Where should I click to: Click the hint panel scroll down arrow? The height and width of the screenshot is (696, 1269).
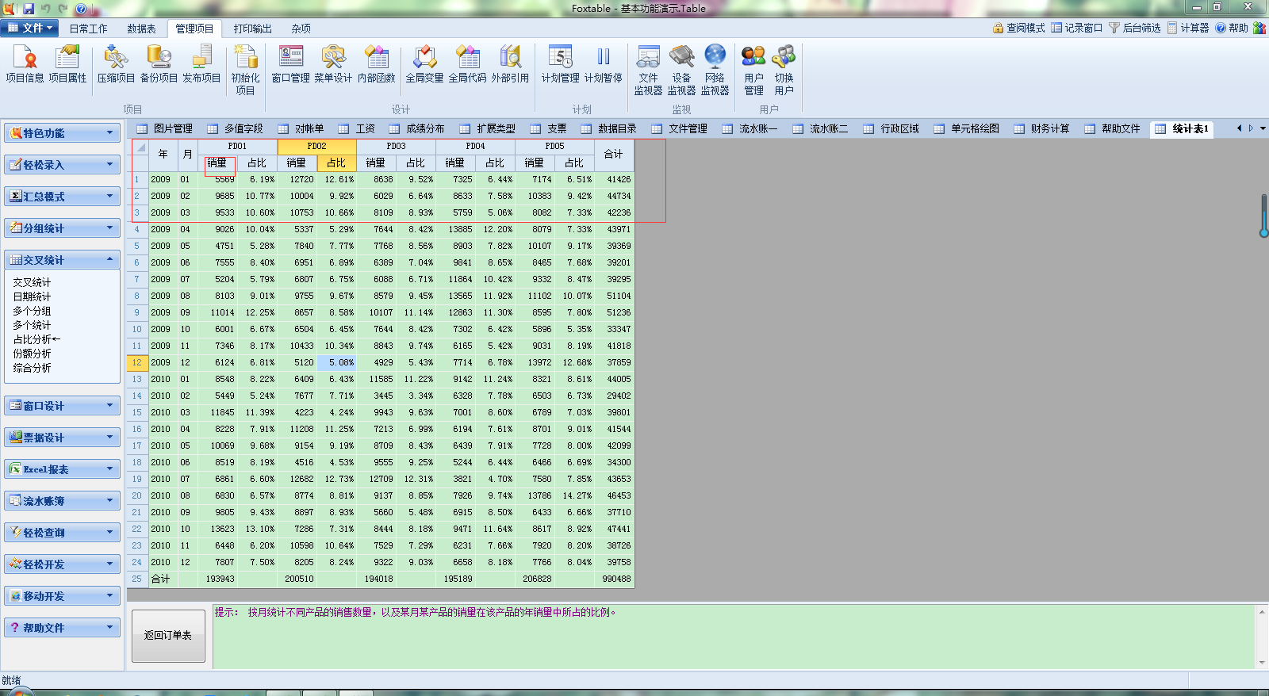(1262, 663)
